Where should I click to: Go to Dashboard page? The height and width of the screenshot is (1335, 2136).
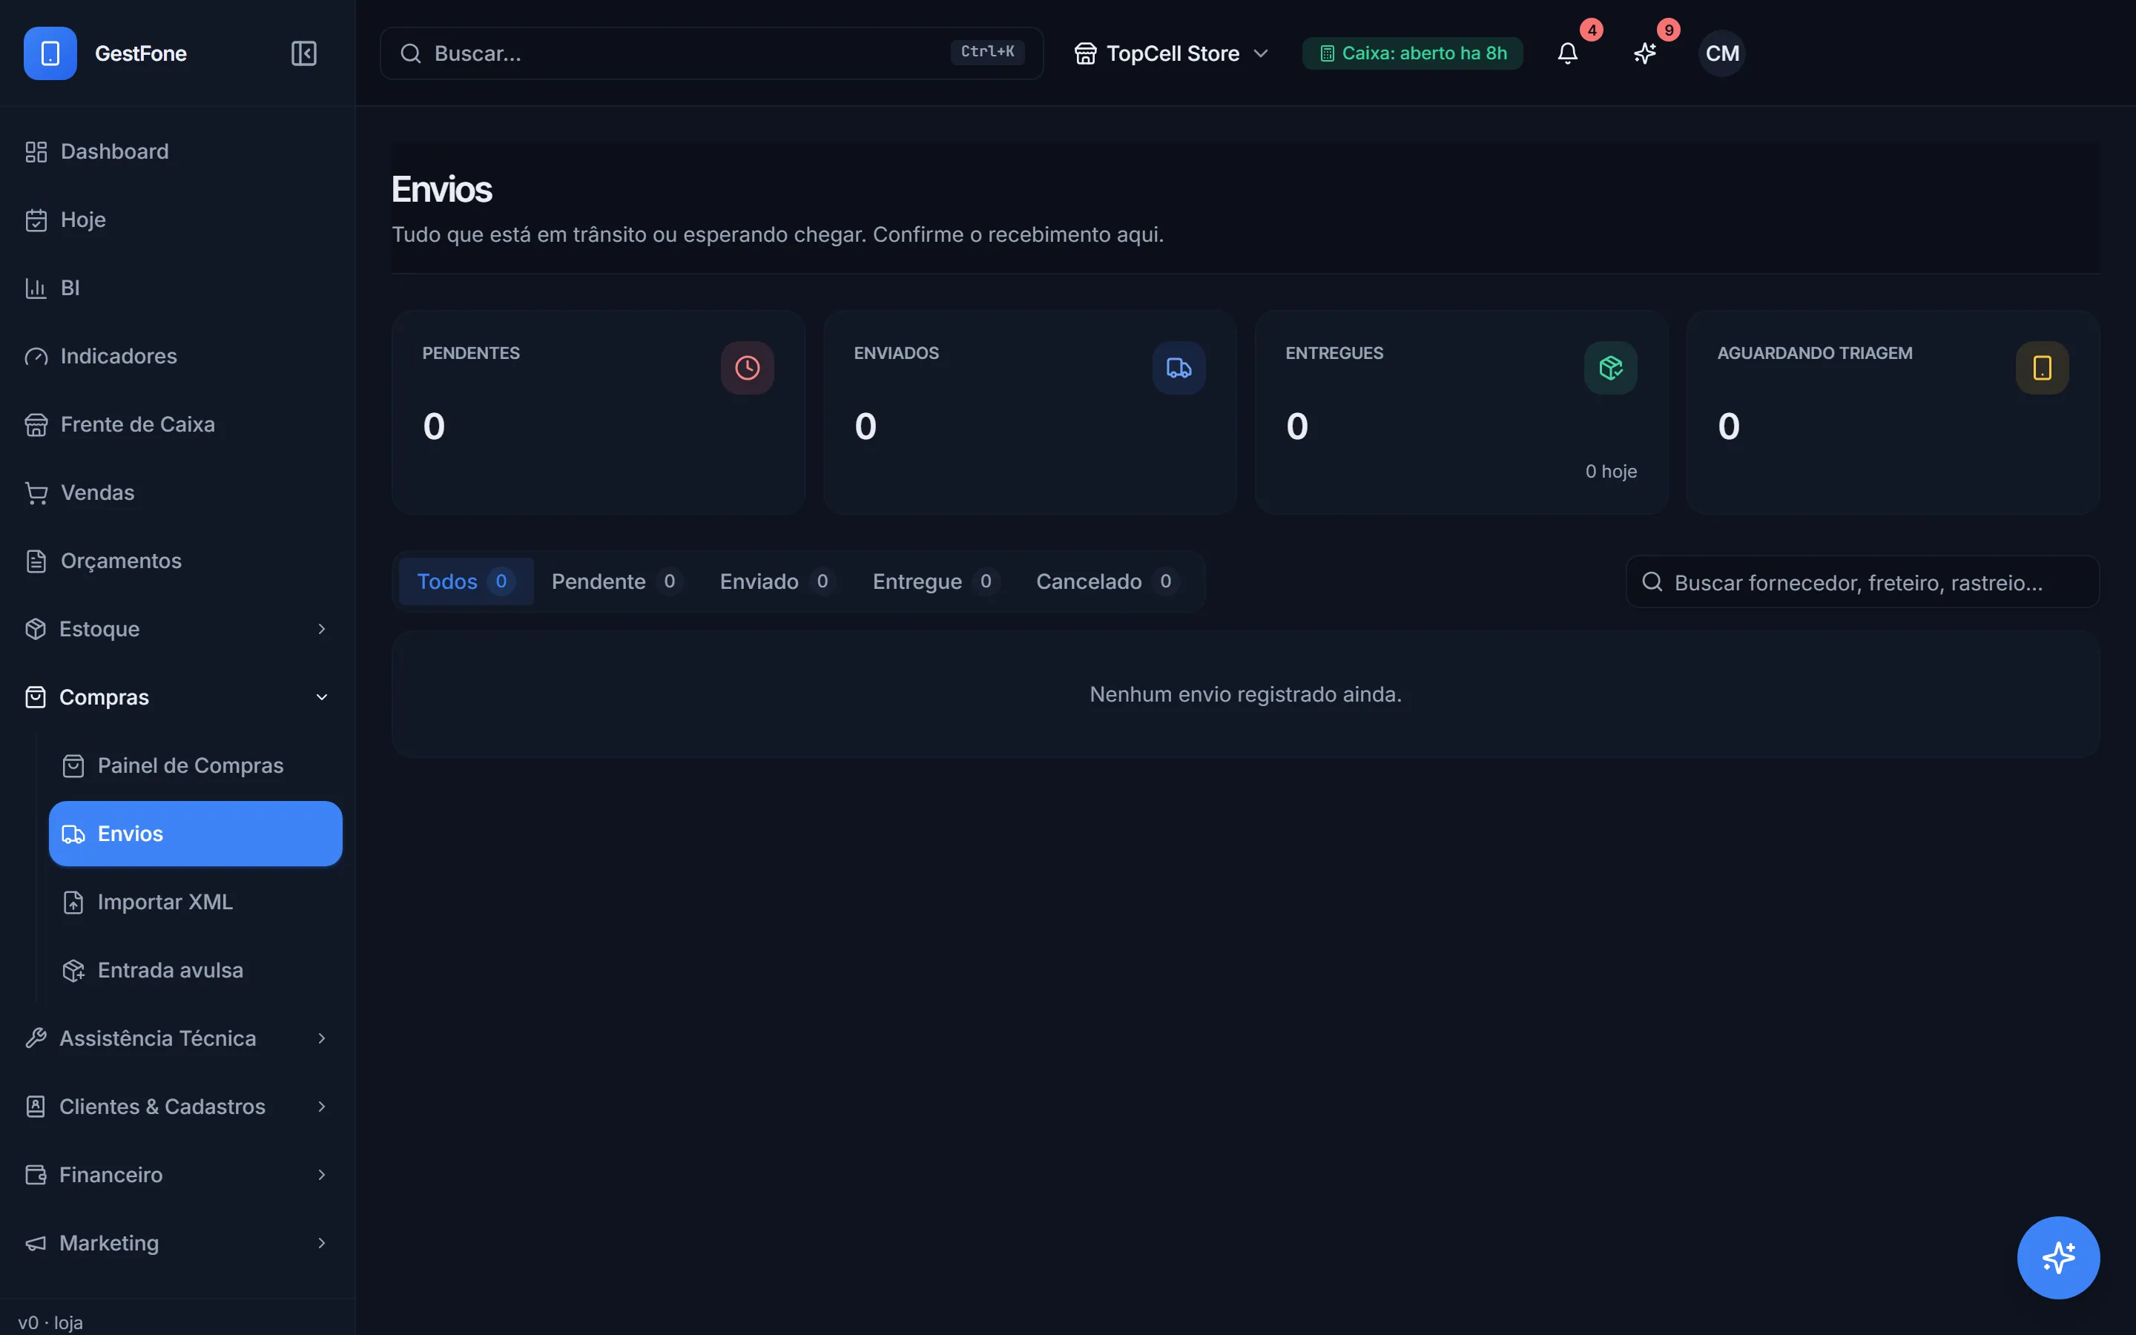click(x=177, y=152)
